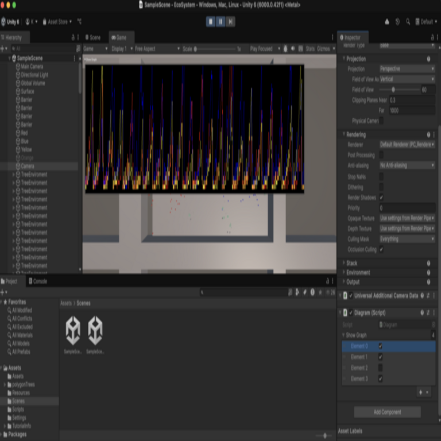Click the global search magnifier icon
The image size is (441, 441).
[x=408, y=22]
